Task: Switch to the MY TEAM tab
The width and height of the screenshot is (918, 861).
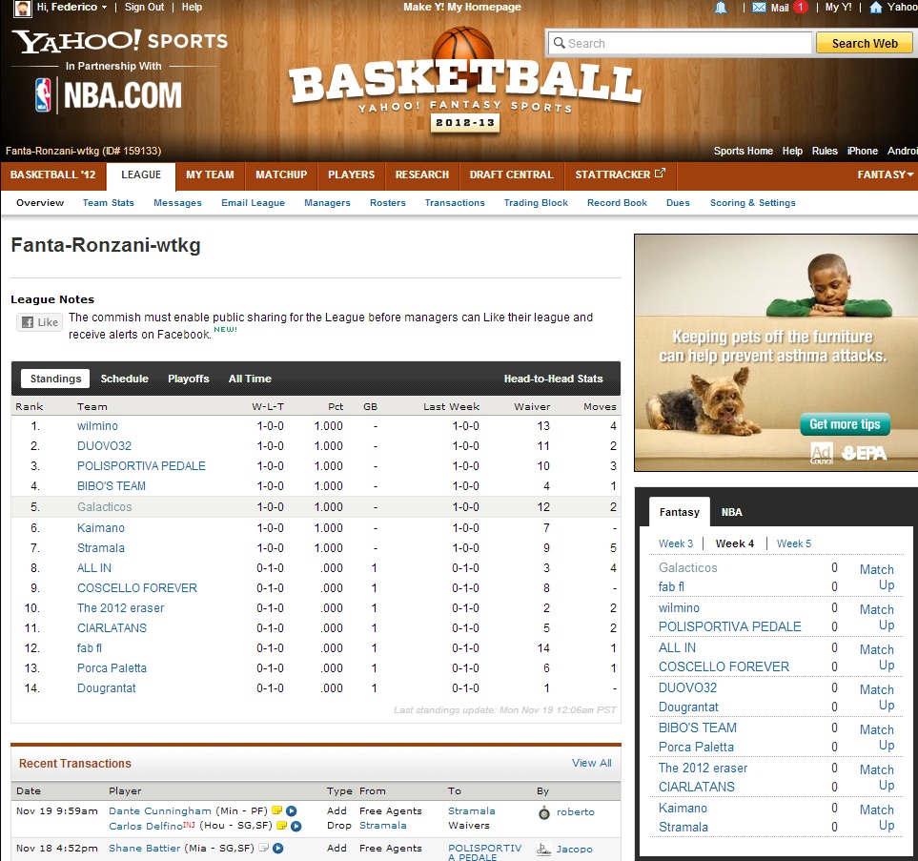Action: pyautogui.click(x=210, y=175)
